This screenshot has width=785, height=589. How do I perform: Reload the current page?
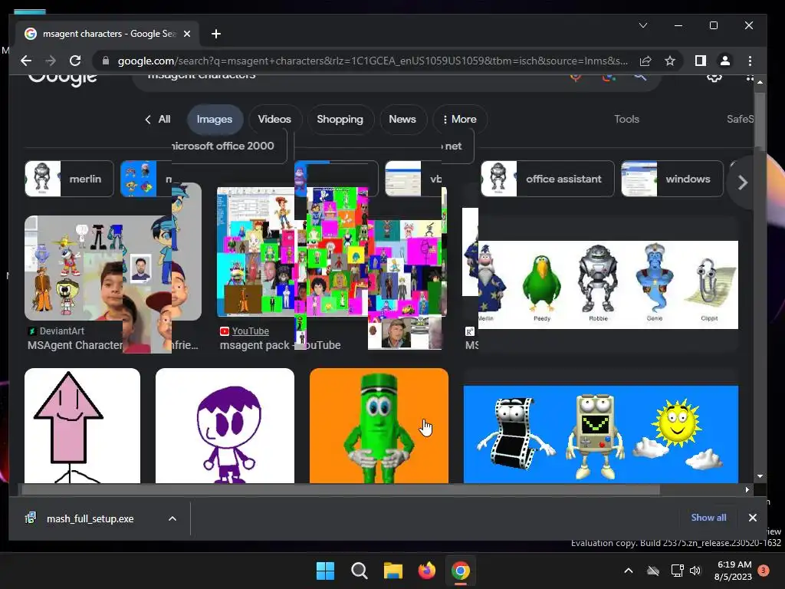click(75, 61)
